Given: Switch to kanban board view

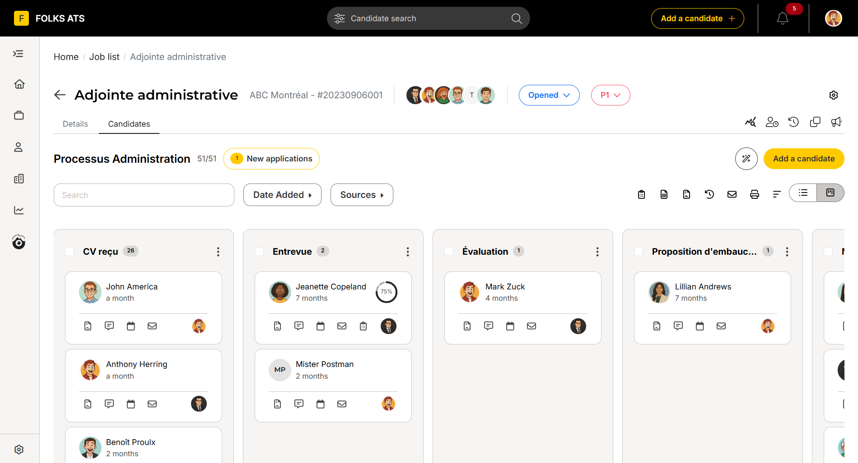Looking at the screenshot, I should click(x=830, y=193).
